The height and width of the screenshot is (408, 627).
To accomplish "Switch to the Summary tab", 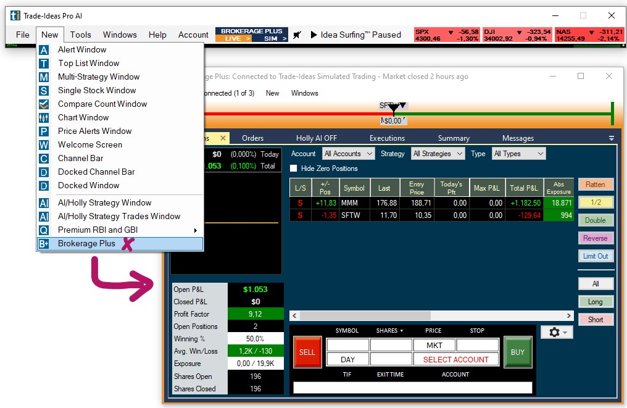I will click(454, 138).
